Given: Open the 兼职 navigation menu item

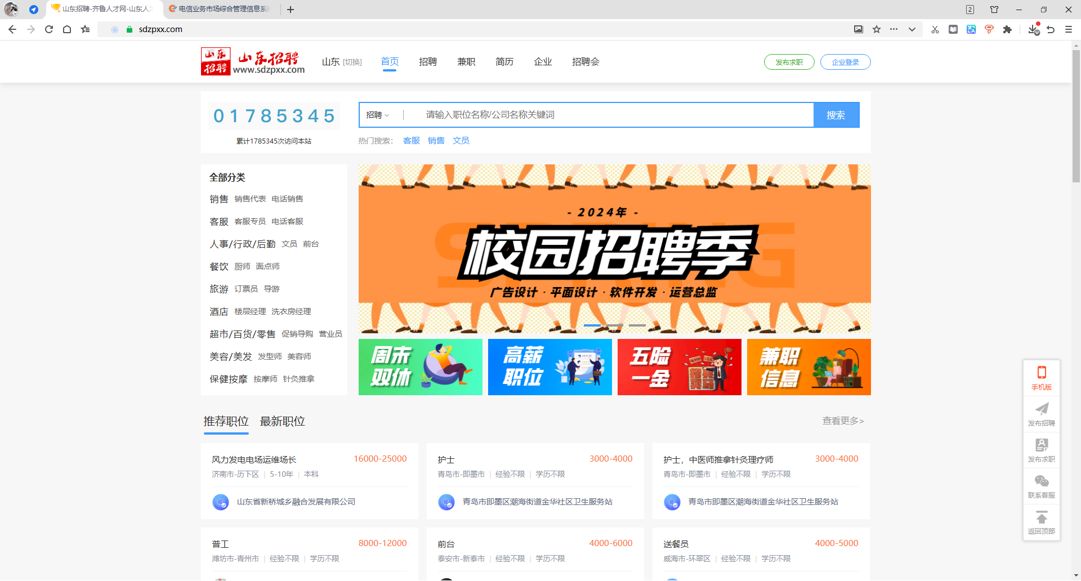Looking at the screenshot, I should [x=466, y=62].
